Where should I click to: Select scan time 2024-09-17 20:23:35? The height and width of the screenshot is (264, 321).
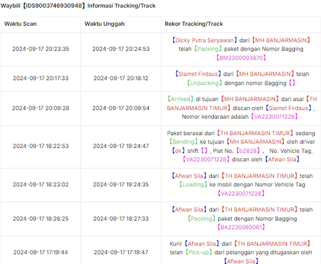pos(40,49)
